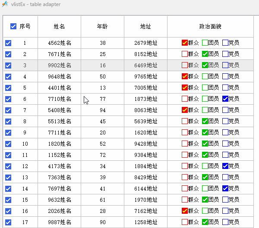This screenshot has height=228, width=259.
Task: Uncheck 群众 in row 16
Action: pos(184,211)
